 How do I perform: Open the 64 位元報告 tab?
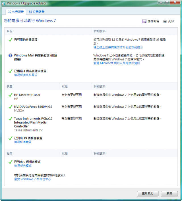tap(36, 12)
